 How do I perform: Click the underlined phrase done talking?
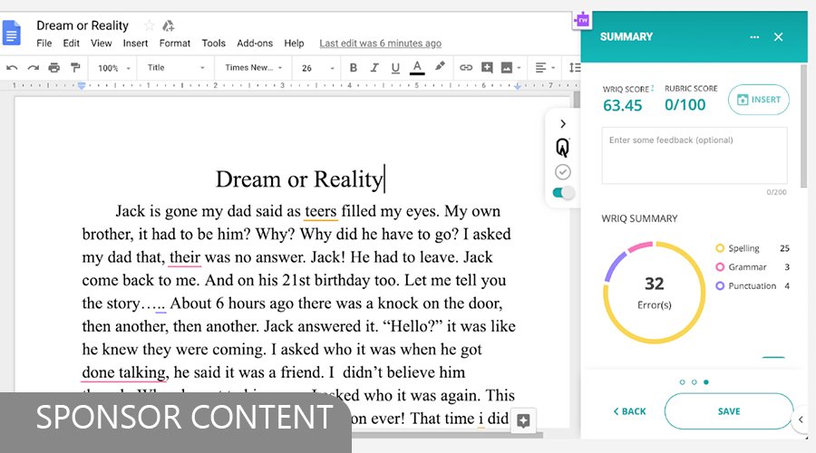(x=124, y=372)
